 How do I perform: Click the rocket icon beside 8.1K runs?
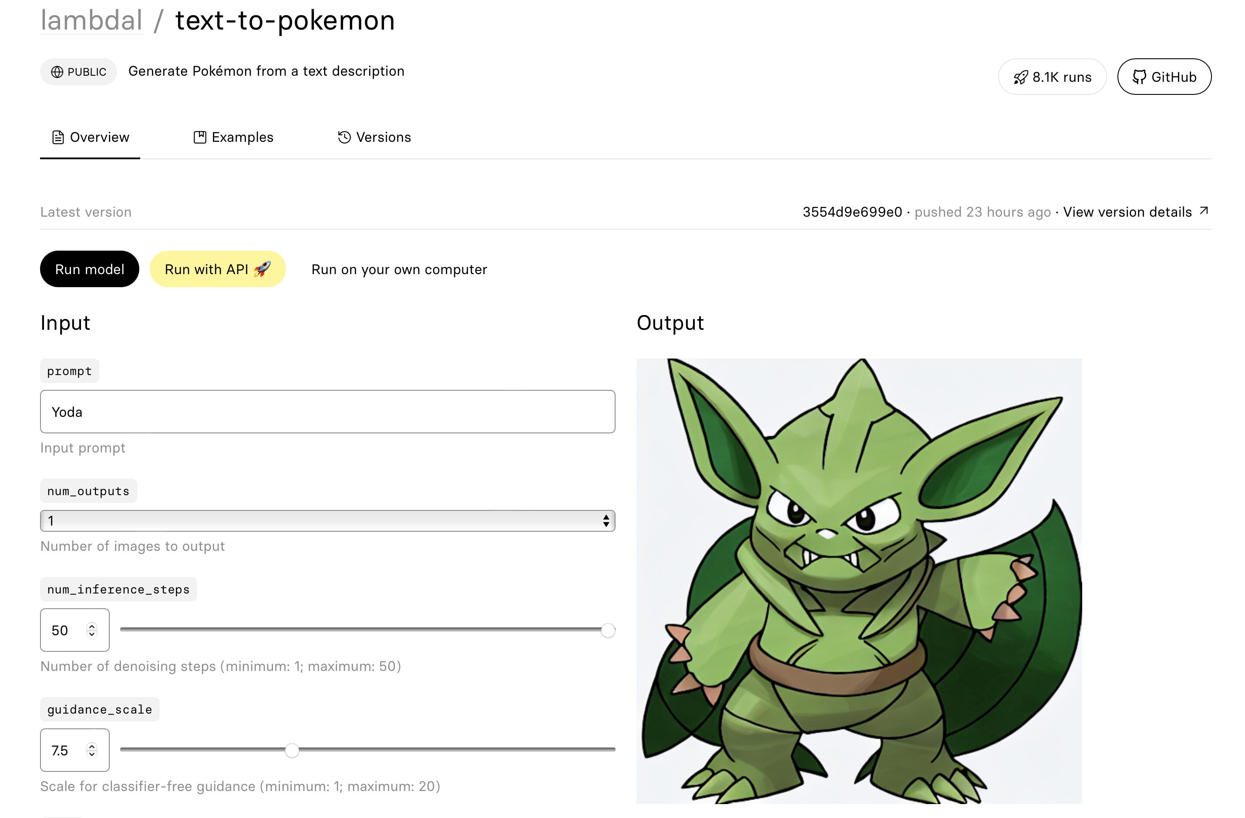pyautogui.click(x=1020, y=77)
